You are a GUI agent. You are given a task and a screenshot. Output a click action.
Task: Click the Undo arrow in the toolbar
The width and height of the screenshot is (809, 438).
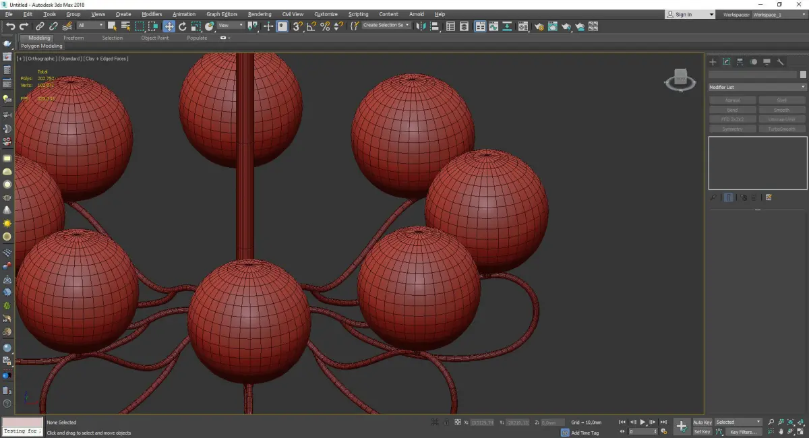(x=10, y=26)
